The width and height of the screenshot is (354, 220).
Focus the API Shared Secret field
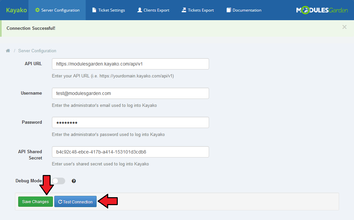pyautogui.click(x=130, y=152)
